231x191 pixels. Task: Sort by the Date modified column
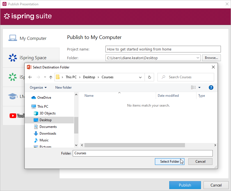pyautogui.click(x=176, y=96)
